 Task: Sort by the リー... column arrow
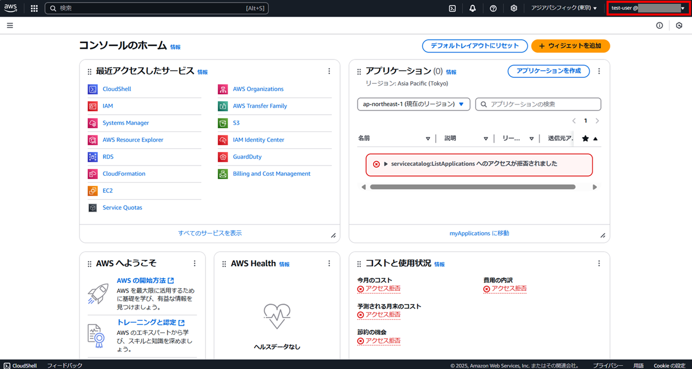(x=531, y=139)
